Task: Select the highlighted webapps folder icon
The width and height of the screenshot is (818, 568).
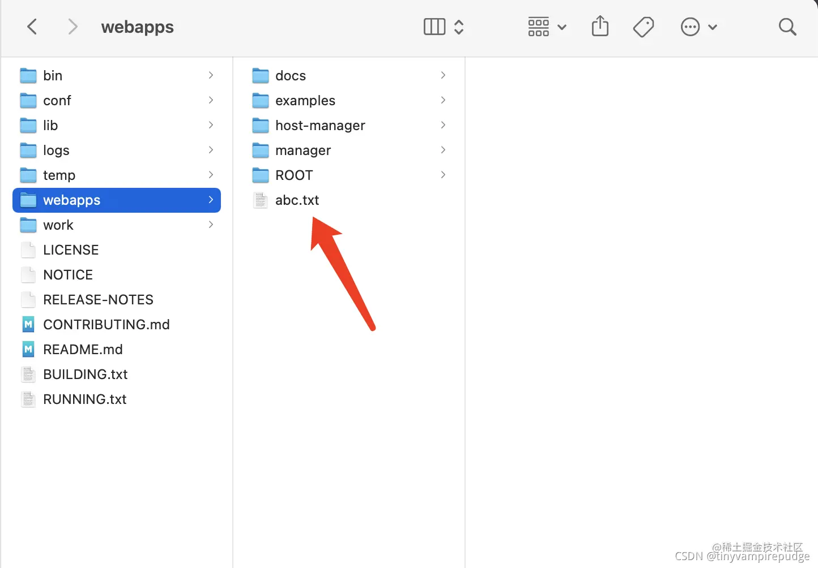Action: (28, 200)
